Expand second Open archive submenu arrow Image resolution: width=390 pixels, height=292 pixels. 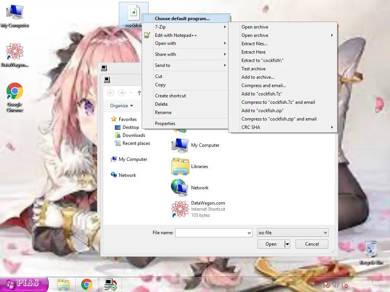(x=332, y=35)
